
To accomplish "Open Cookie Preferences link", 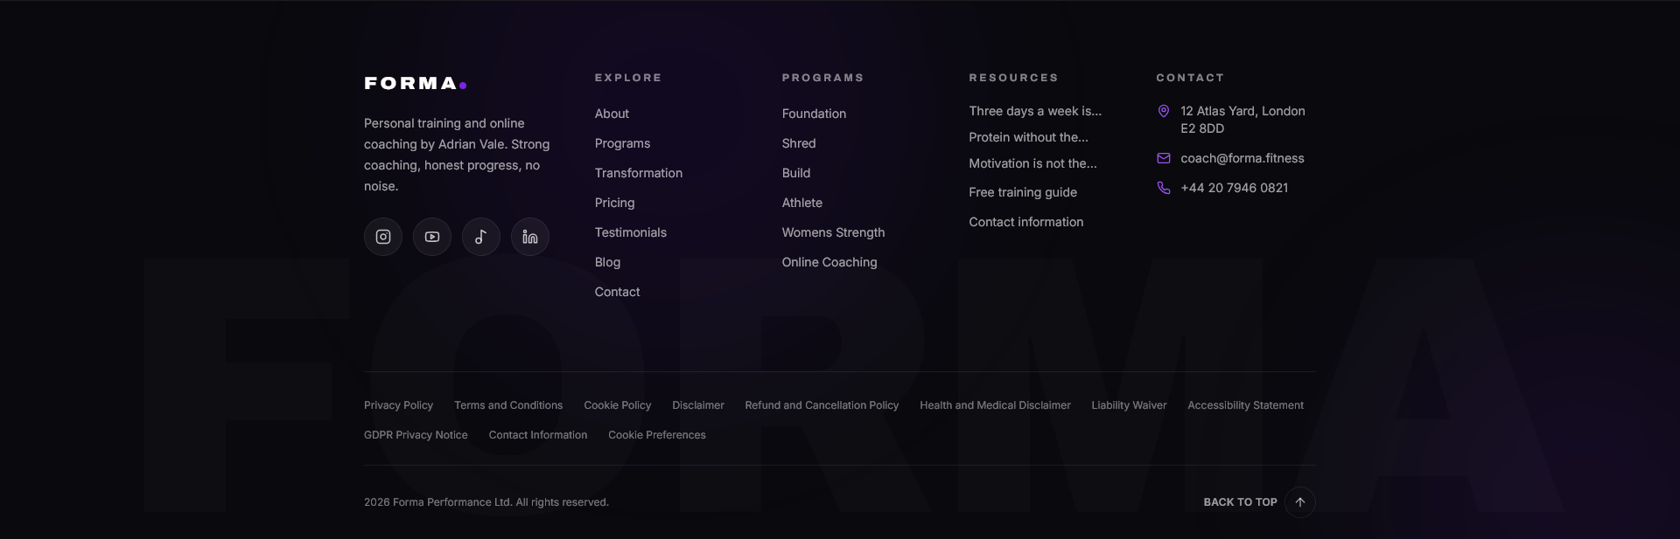I will [656, 435].
